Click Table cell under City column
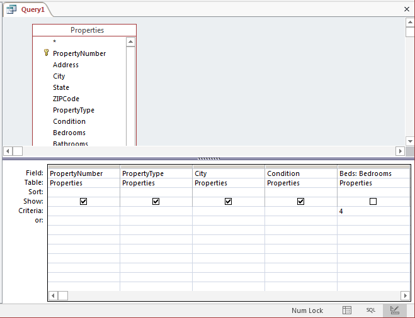This screenshot has height=318, width=415. tap(229, 183)
